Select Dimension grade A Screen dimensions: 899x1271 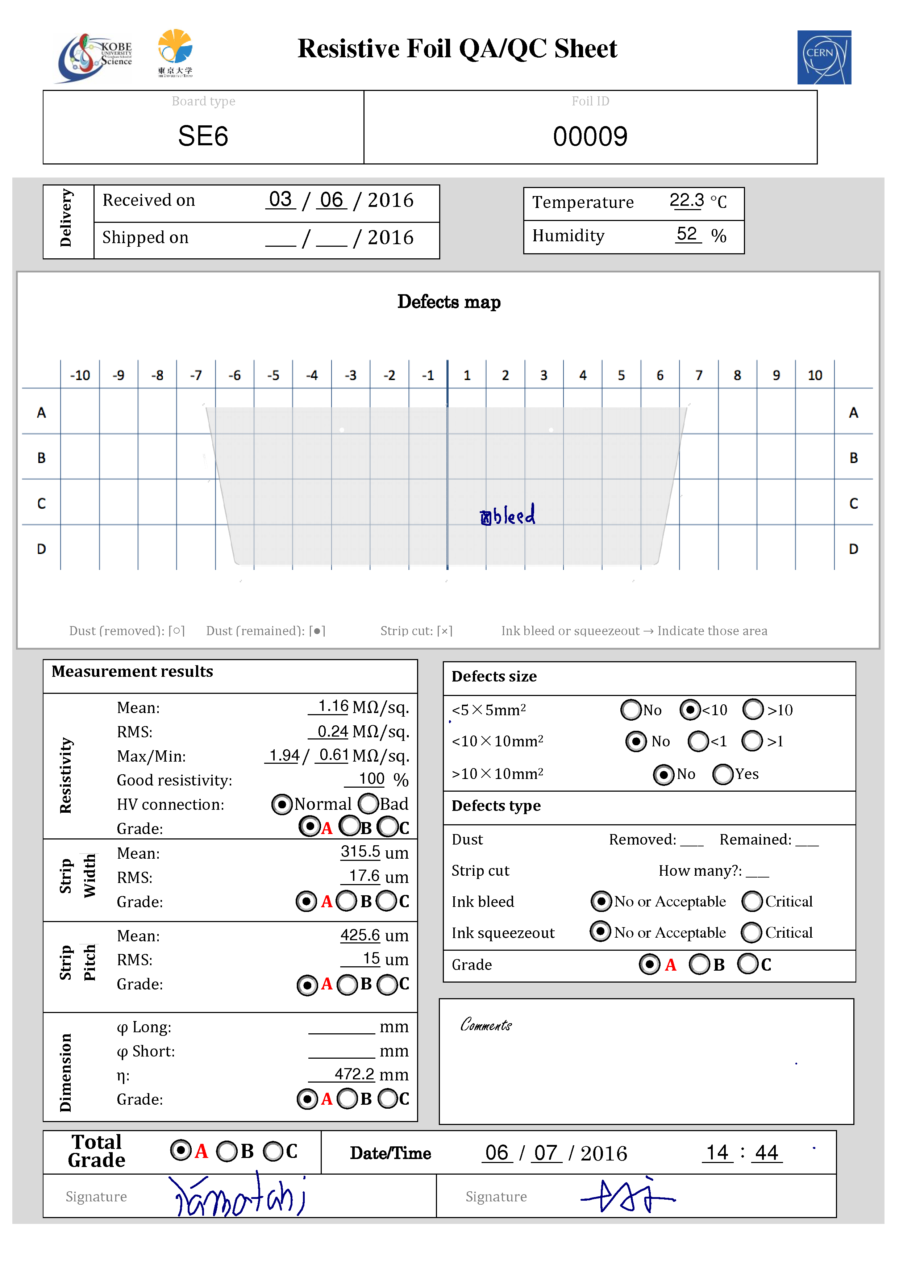tap(307, 1099)
